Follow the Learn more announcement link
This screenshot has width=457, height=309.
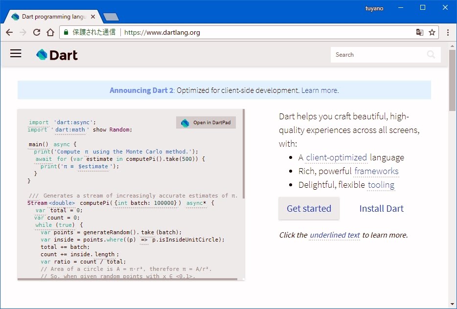pos(319,90)
